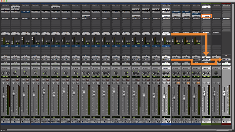Screen dimensions: 235x132
Task: Open Master 1 automation mode selector
Action: pos(226,64)
